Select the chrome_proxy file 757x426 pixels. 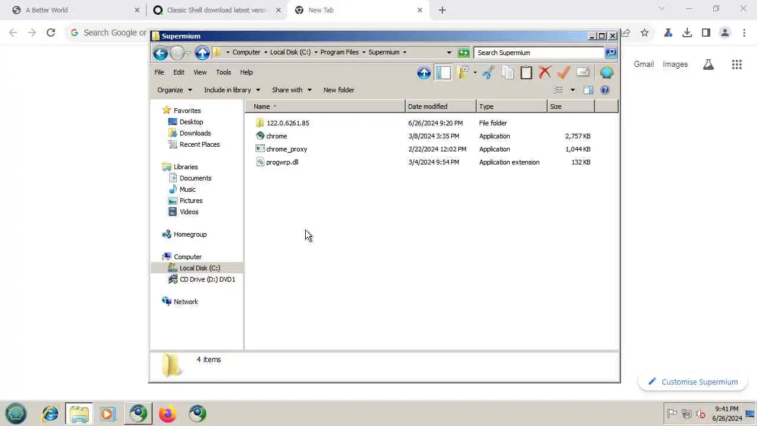282,149
